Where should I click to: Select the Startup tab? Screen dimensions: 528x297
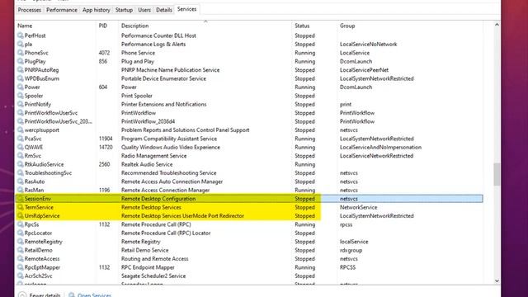pos(124,10)
